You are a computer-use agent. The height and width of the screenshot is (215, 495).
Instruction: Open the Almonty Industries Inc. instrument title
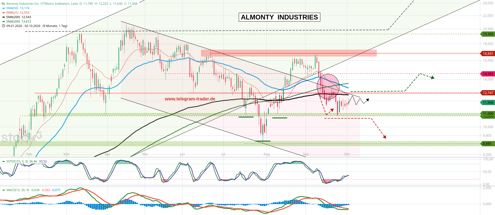[x=42, y=4]
